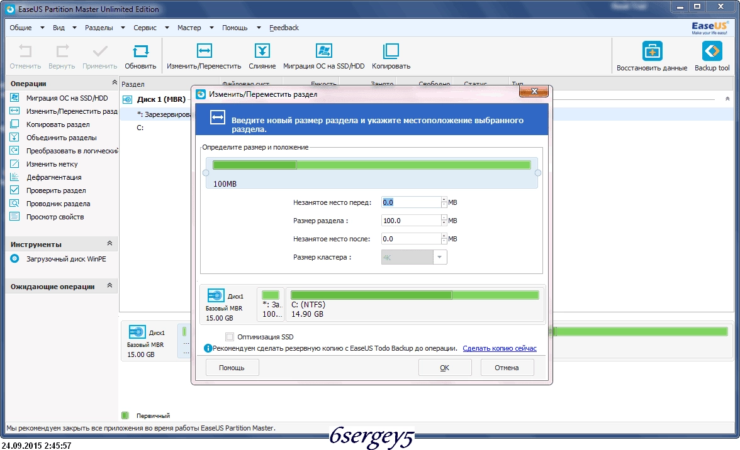Select the Изменить/Переместить toolbar icon

click(204, 50)
